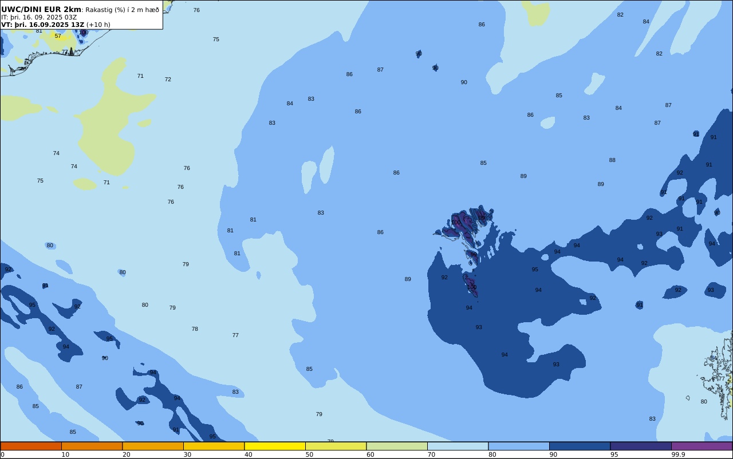This screenshot has width=733, height=459.
Task: Click the 60–70 light green legend swatch
Action: 397,446
